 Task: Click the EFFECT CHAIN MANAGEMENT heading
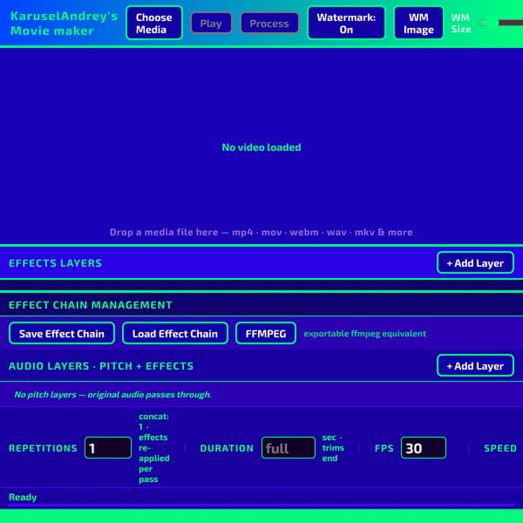pos(91,305)
